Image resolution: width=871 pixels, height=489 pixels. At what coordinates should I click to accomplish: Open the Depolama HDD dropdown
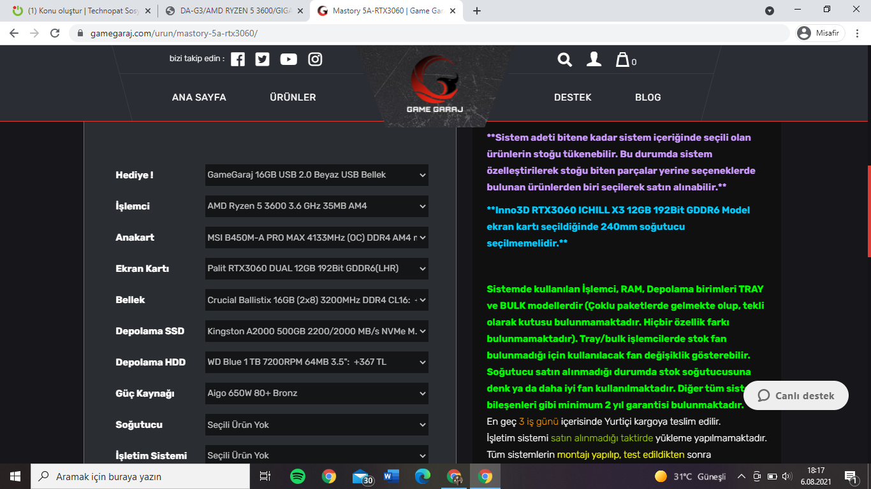point(316,362)
